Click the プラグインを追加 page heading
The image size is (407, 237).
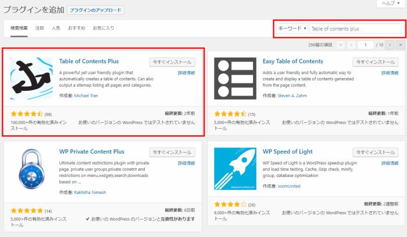coord(34,10)
